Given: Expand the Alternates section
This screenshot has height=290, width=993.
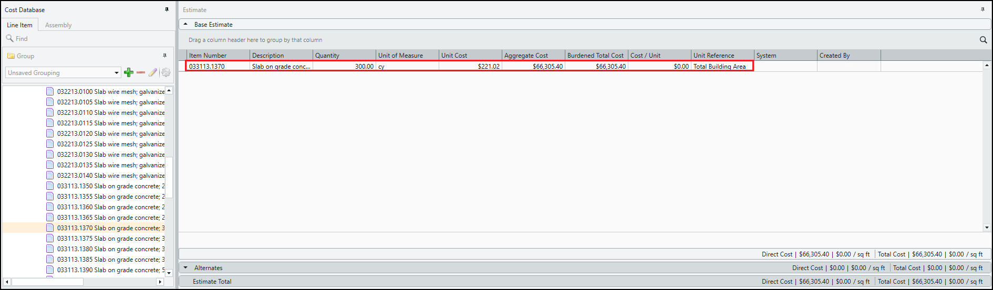Looking at the screenshot, I should 185,267.
